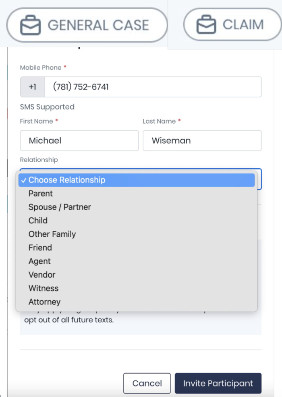The image size is (282, 397).
Task: Select Witness from the relationship list
Action: [44, 288]
